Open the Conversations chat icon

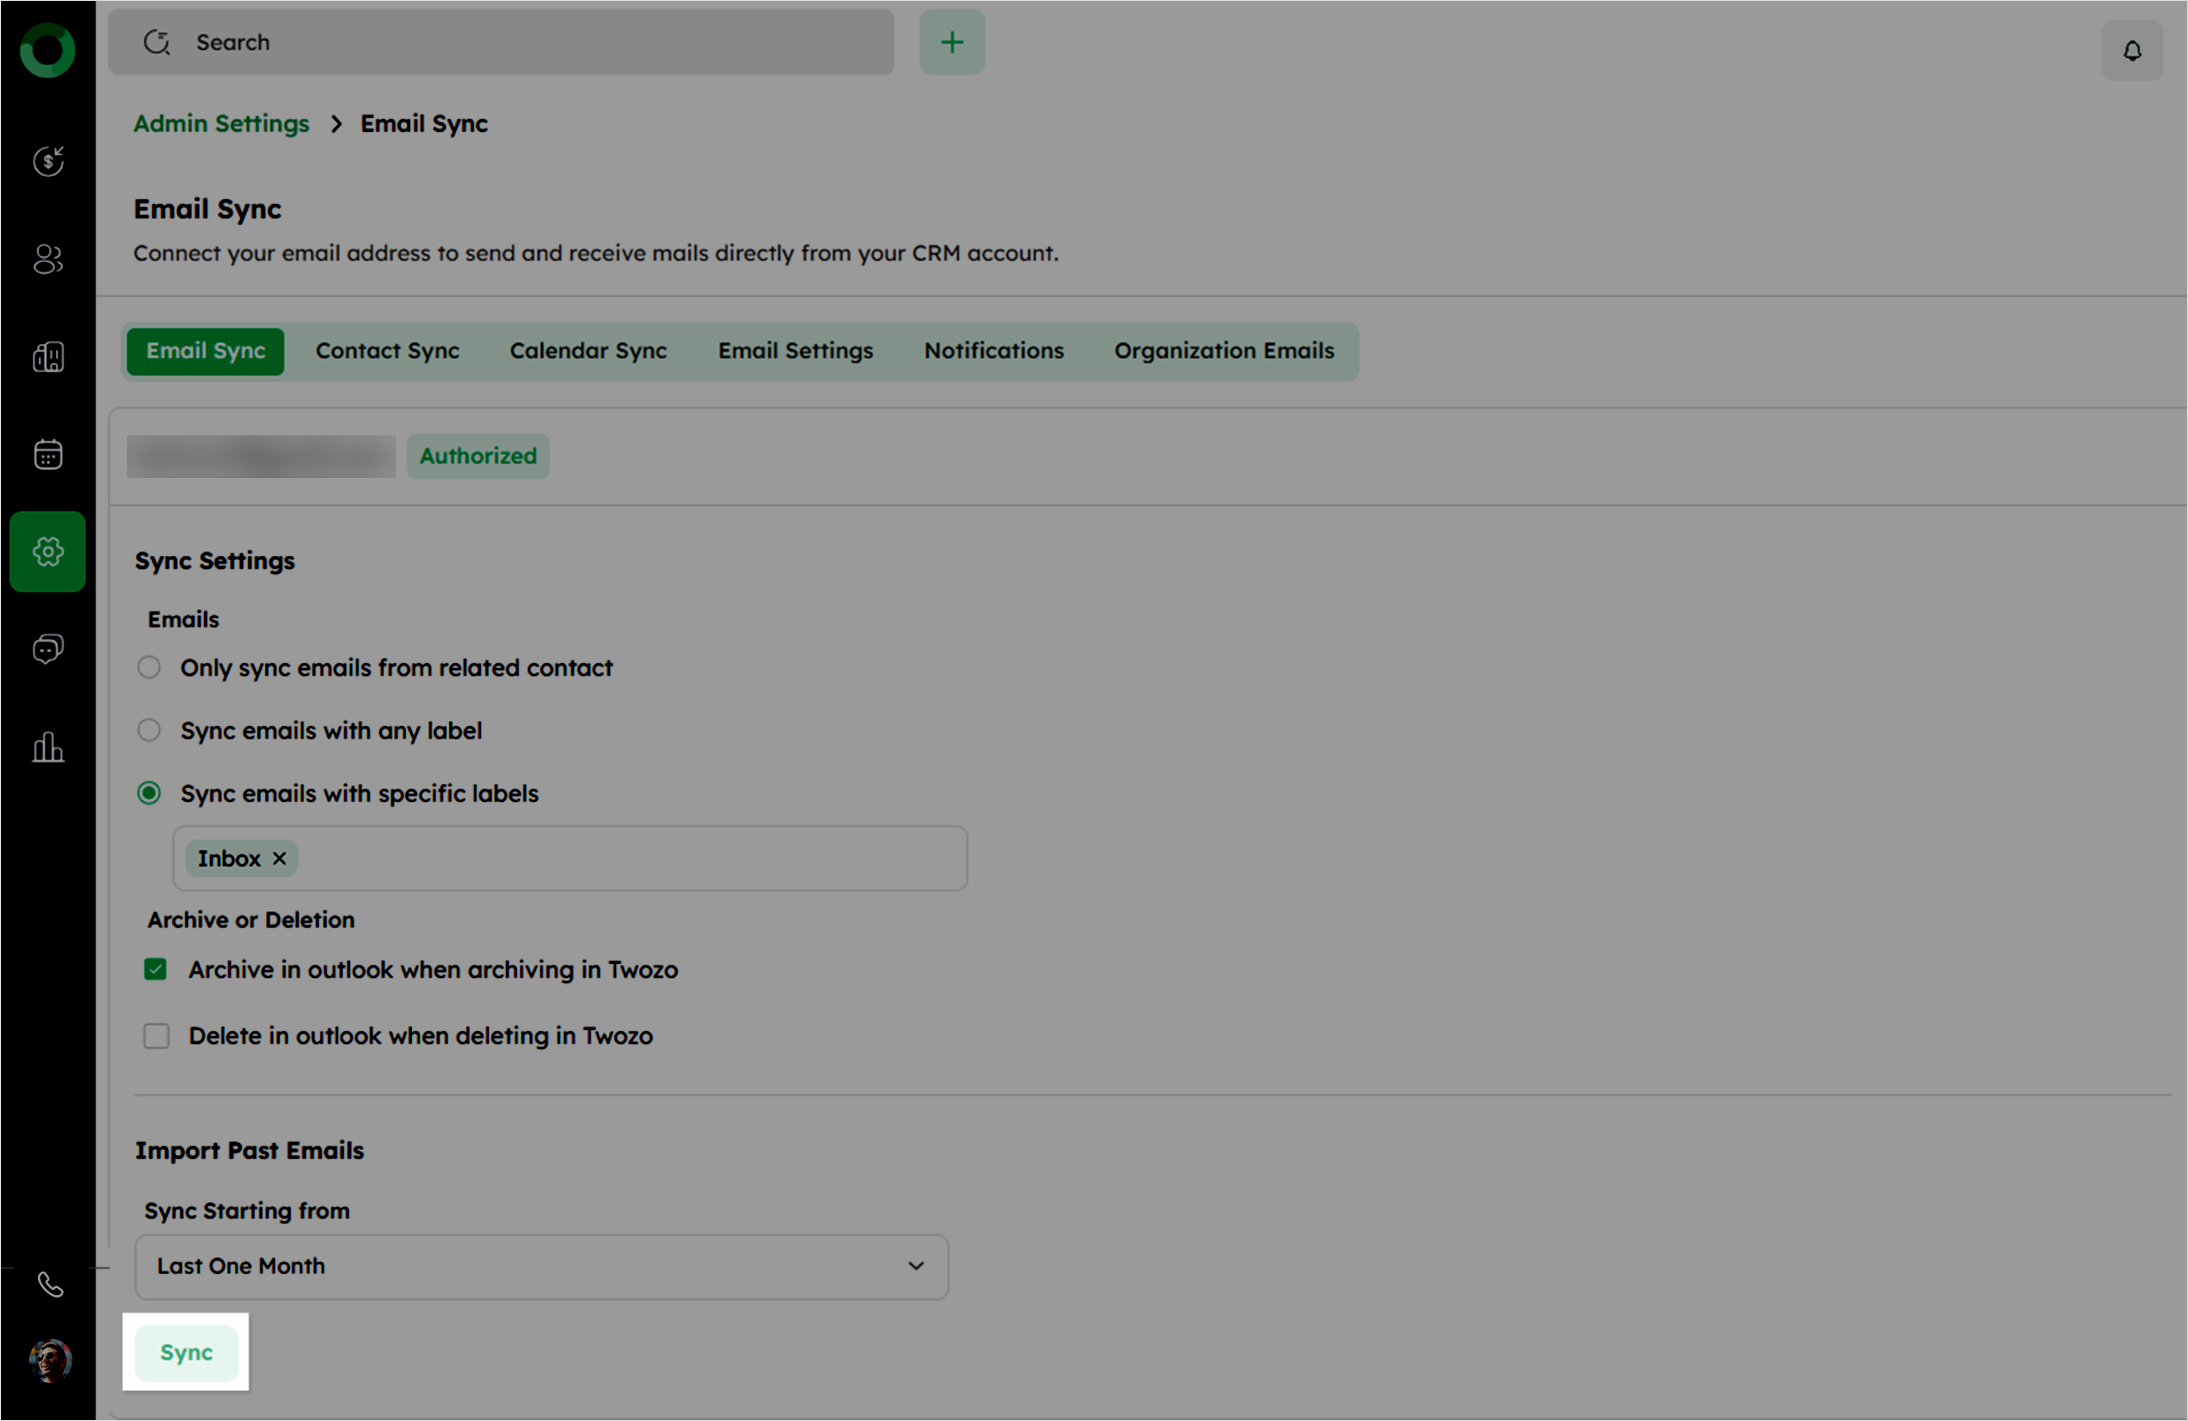(x=48, y=649)
